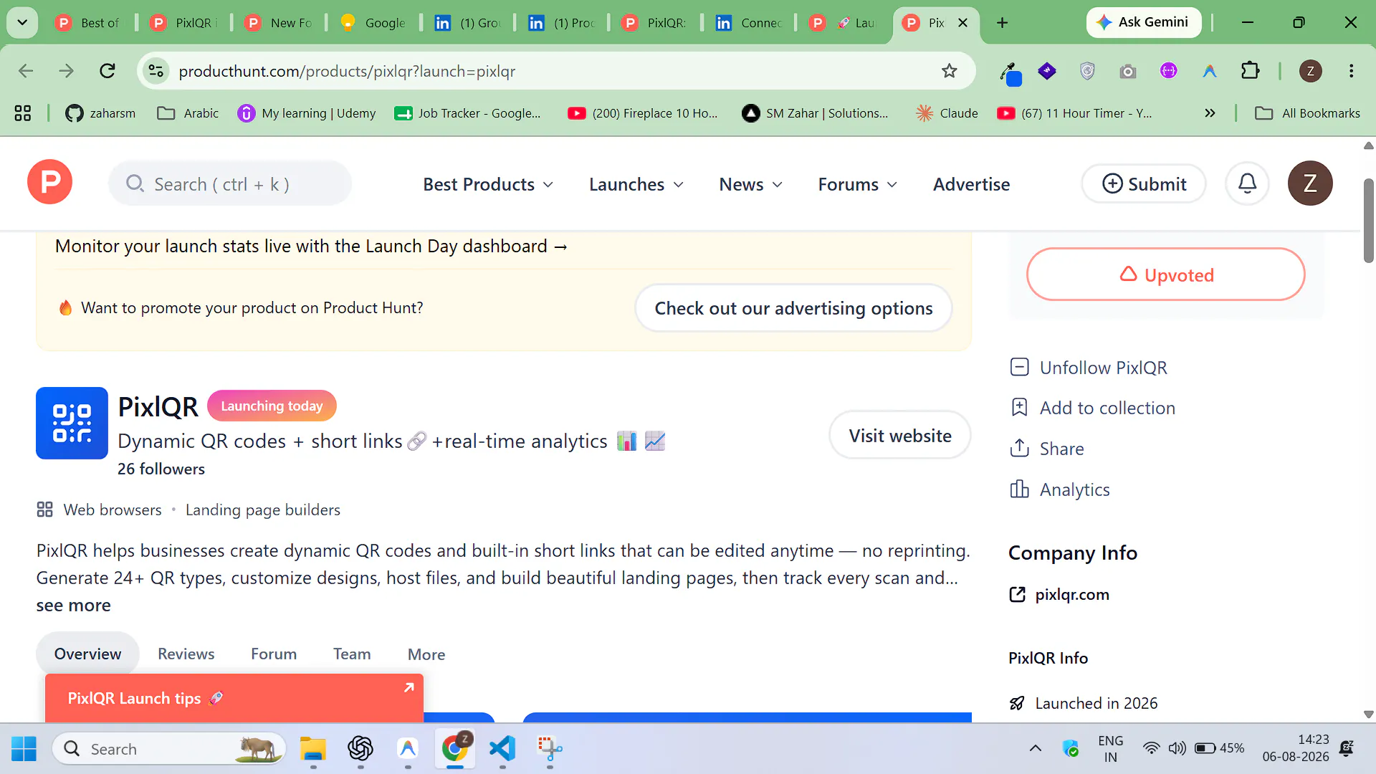This screenshot has height=774, width=1376.
Task: Click the camera screenshot extension icon
Action: (x=1127, y=71)
